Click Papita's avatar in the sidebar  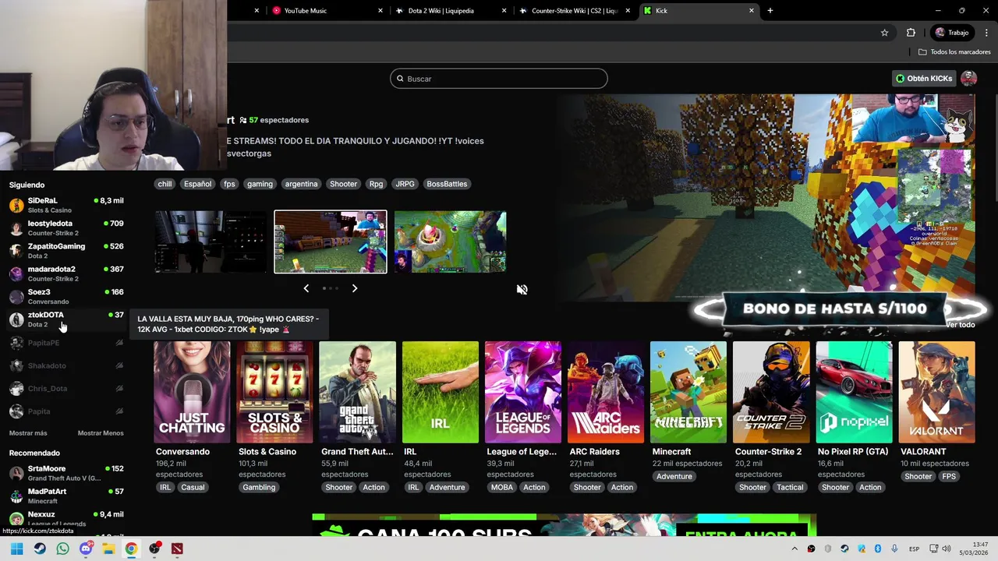pos(16,411)
